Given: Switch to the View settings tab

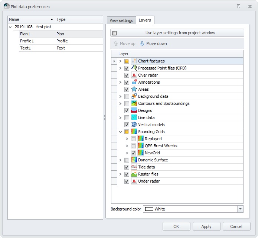Looking at the screenshot, I should click(x=121, y=20).
